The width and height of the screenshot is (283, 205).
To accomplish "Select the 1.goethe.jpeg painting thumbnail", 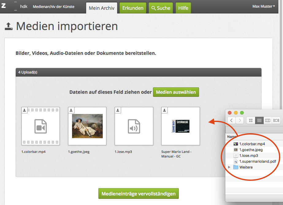I will point(87,126).
